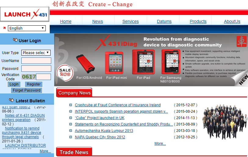Click the For iPad mini device image
This screenshot has width=248, height=157.
(x=114, y=63)
